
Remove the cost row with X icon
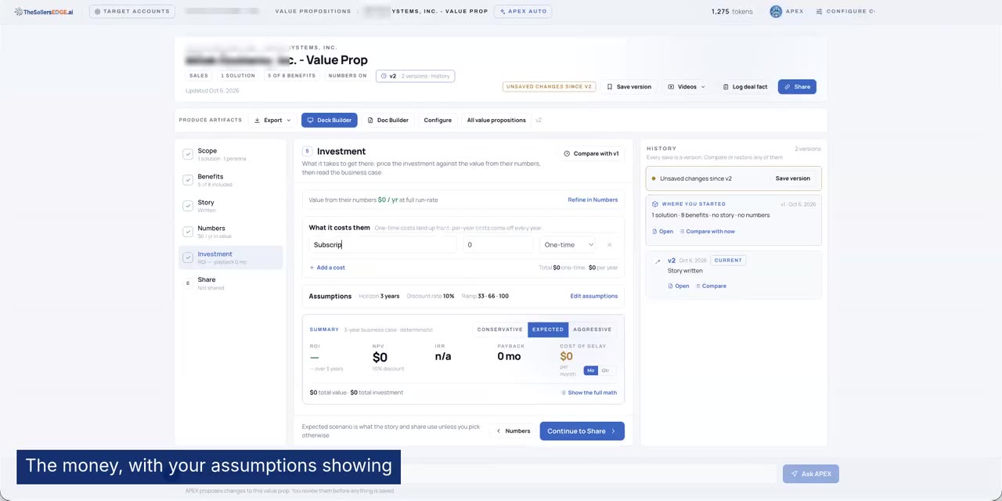[x=609, y=245]
